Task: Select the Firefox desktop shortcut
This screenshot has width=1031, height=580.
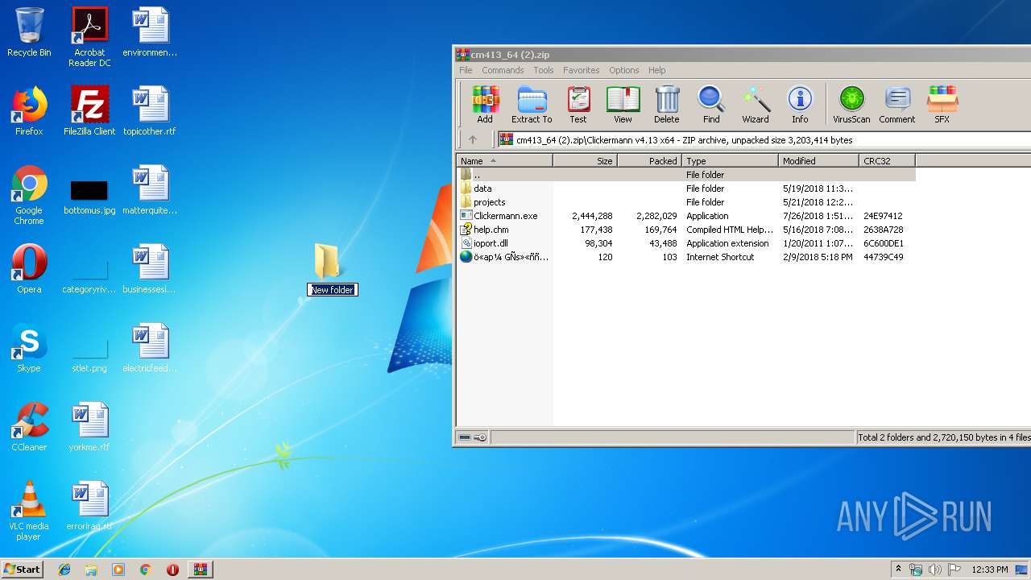Action: tap(29, 111)
